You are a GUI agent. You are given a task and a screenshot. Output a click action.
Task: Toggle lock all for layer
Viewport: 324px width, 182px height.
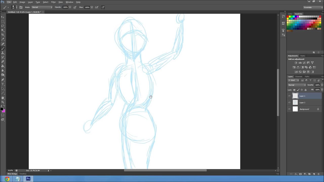(x=306, y=90)
